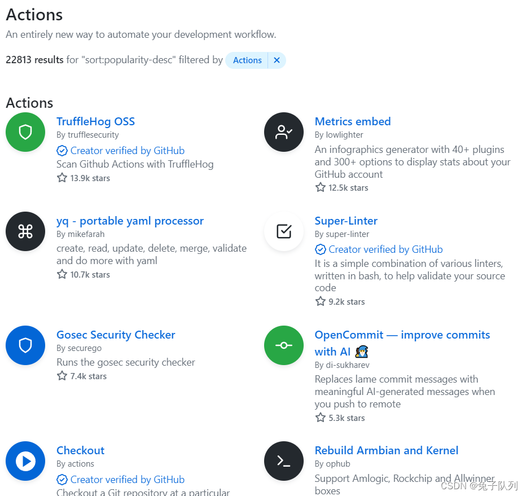Viewport: 526px width, 496px height.
Task: Remove the Actions filter with the X
Action: tap(277, 60)
